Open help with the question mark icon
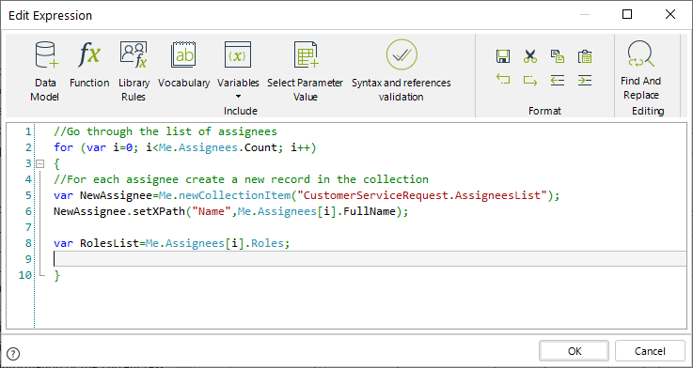The width and height of the screenshot is (693, 368). [14, 353]
